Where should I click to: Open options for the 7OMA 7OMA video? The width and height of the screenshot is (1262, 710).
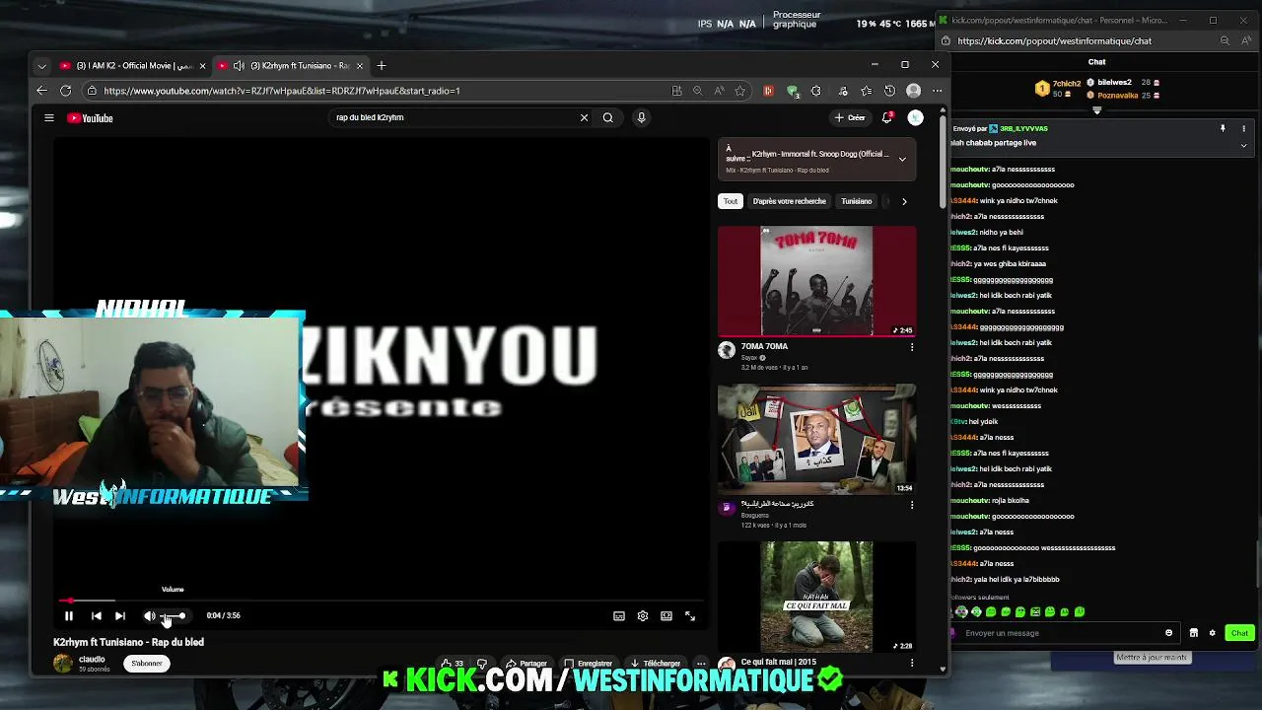pos(912,347)
